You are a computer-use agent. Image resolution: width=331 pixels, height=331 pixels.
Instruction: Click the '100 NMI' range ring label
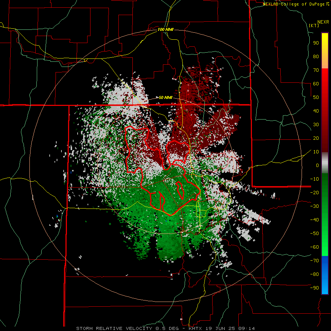point(165,29)
